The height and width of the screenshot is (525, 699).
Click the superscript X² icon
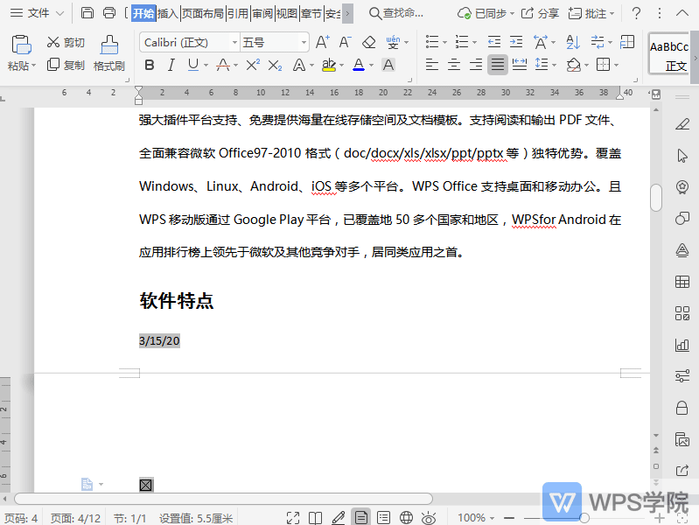[x=253, y=65]
